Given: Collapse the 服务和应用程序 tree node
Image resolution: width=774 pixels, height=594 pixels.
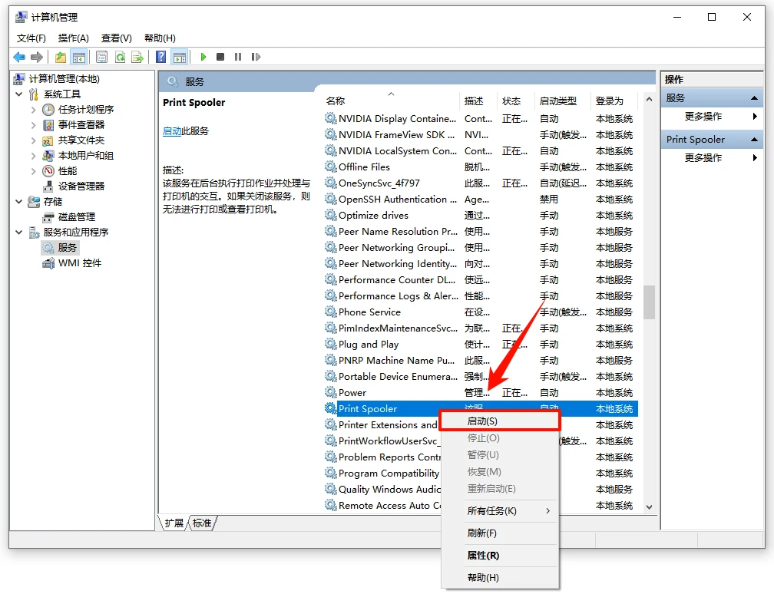Looking at the screenshot, I should (x=18, y=233).
